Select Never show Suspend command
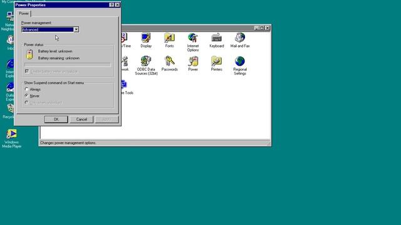 [26, 96]
